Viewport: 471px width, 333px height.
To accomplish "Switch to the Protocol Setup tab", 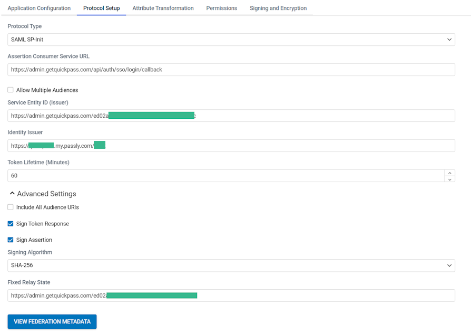I will (x=101, y=8).
